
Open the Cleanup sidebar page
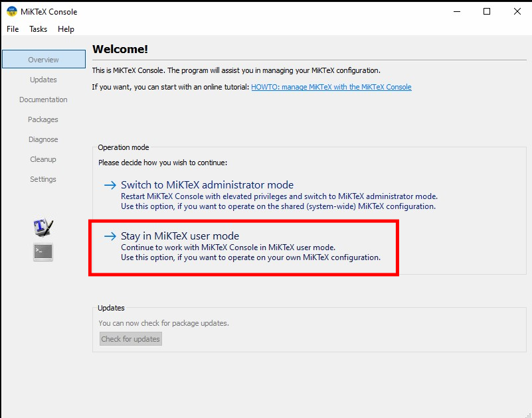[44, 159]
